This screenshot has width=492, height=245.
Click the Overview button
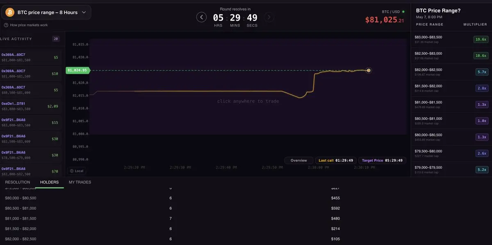coord(299,160)
